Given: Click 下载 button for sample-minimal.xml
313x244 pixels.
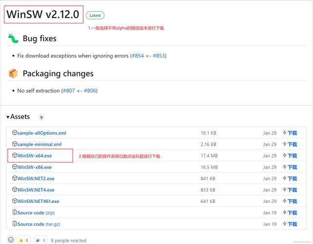Looking at the screenshot, I should click(292, 144).
